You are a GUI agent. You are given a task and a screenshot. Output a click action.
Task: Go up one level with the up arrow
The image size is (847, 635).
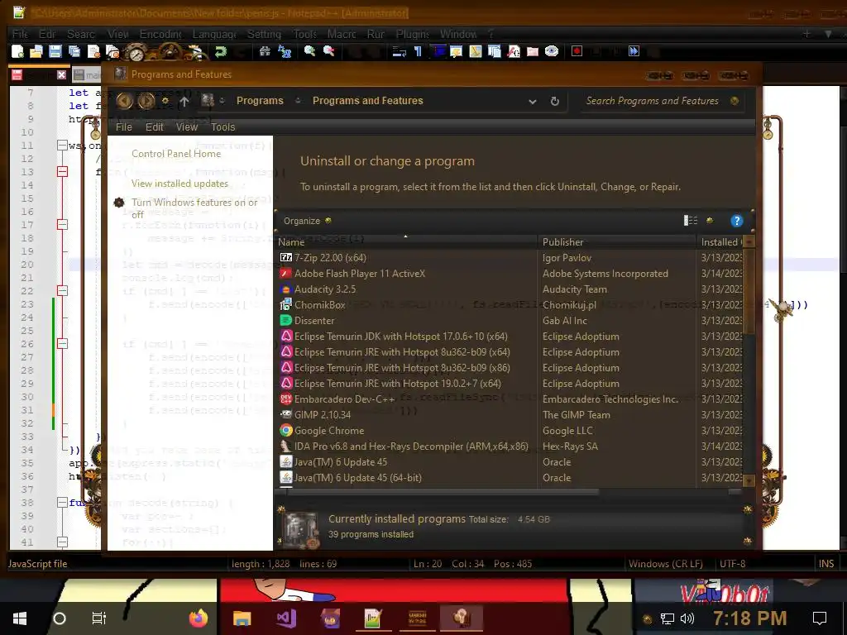[184, 101]
